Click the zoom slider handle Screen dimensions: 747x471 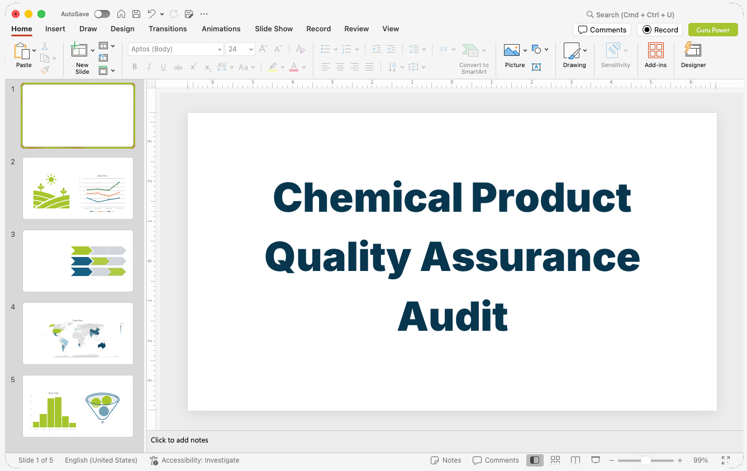645,460
